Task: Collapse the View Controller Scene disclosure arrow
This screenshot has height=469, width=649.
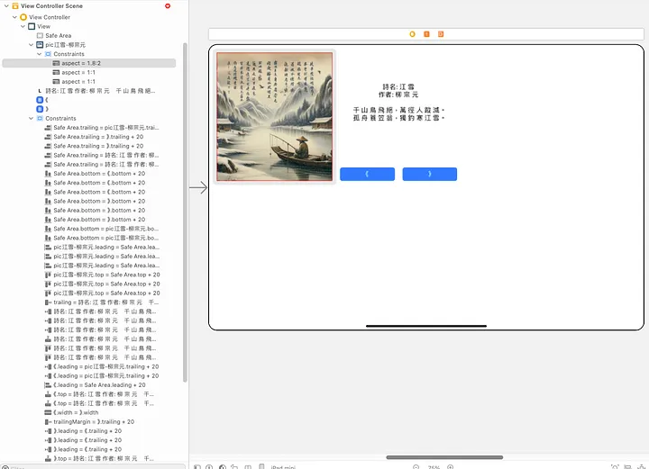Action: [6, 5]
